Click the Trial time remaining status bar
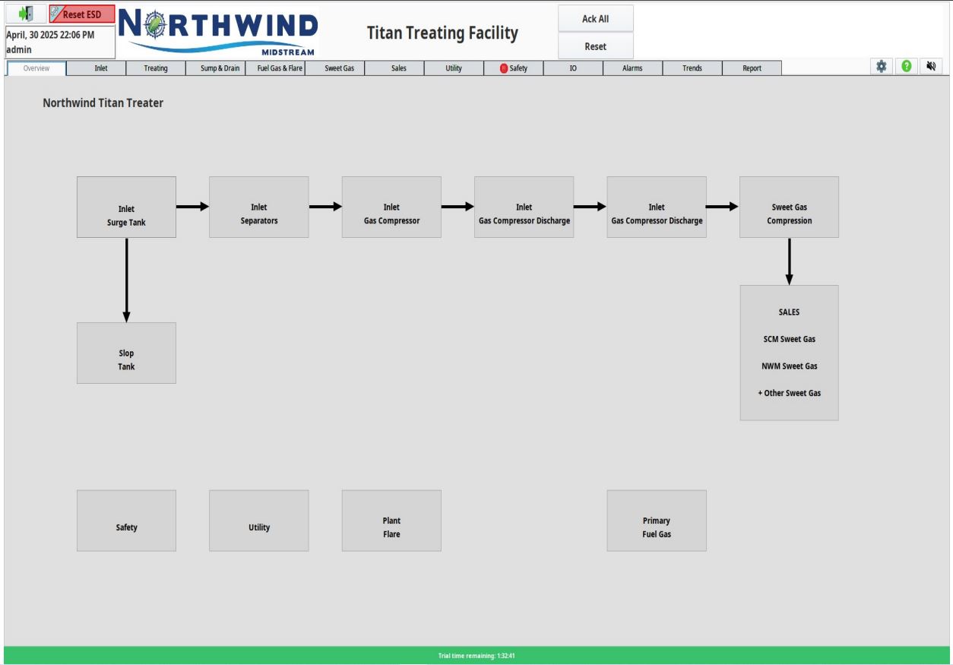This screenshot has width=953, height=665. tap(476, 656)
